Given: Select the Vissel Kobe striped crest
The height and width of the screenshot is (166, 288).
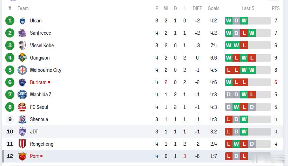Looking at the screenshot, I should [22, 46].
